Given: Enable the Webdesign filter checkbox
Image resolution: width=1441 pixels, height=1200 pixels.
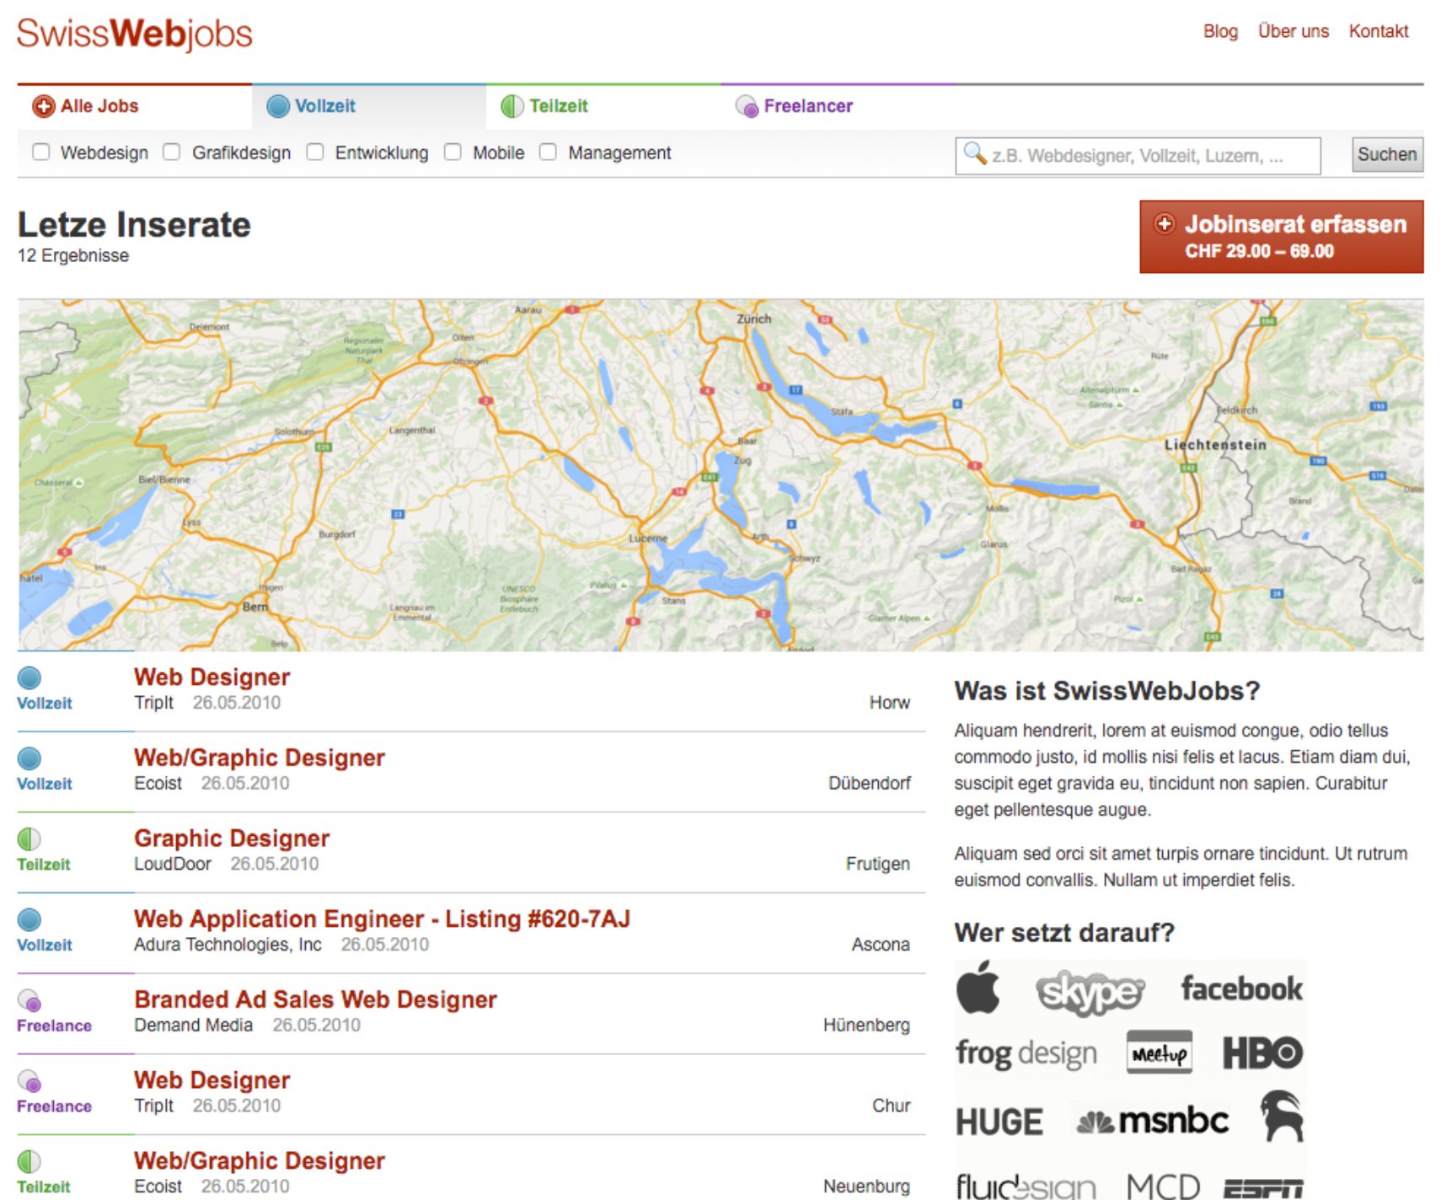Looking at the screenshot, I should click(41, 152).
